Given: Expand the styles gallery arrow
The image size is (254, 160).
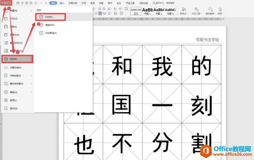Looking at the screenshot, I should (x=177, y=14).
